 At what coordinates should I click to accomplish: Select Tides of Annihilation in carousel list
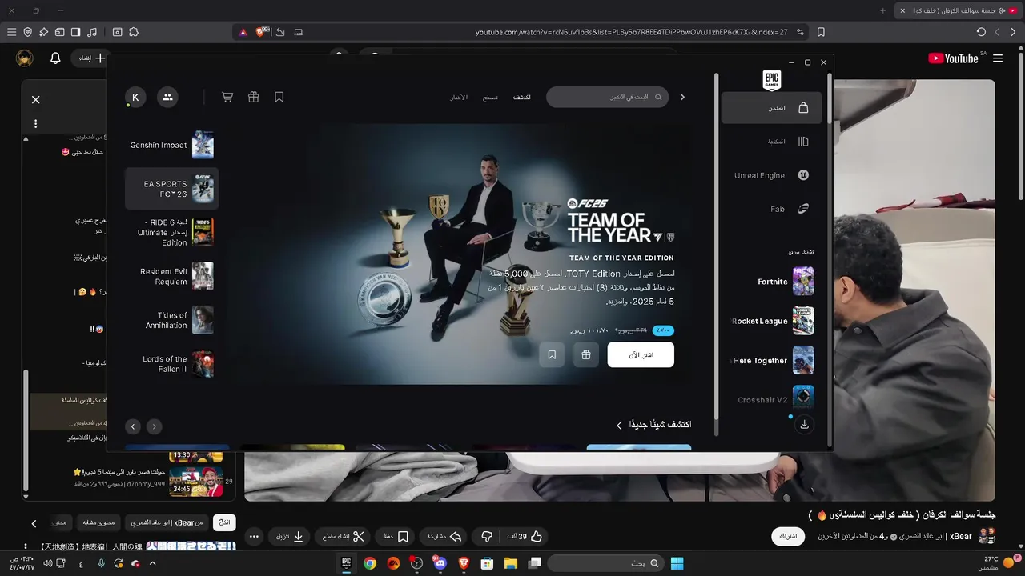coord(171,320)
